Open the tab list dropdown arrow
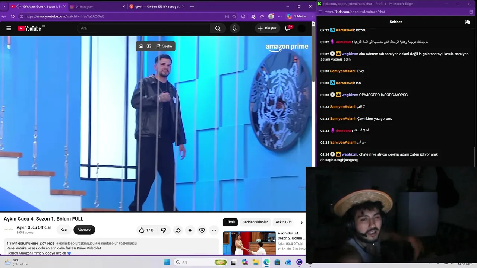Image resolution: width=477 pixels, height=268 pixels. [x=4, y=6]
